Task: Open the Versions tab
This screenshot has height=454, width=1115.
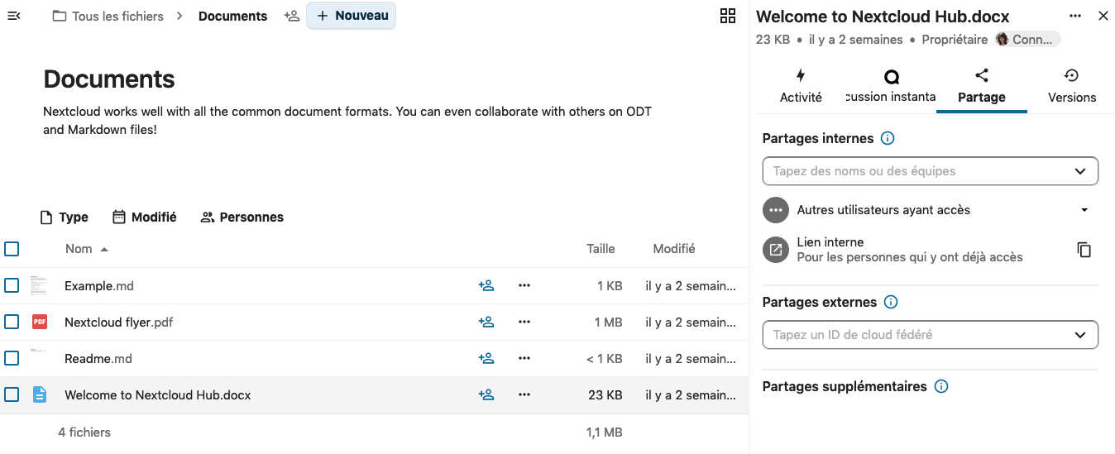Action: (1071, 86)
